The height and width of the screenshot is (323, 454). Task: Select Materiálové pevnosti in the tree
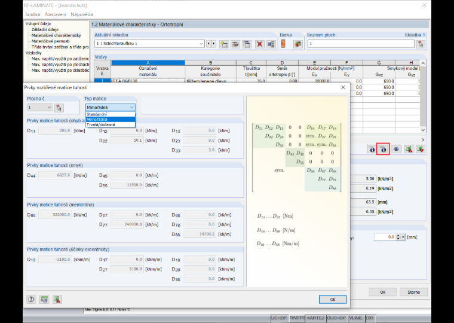(51, 41)
